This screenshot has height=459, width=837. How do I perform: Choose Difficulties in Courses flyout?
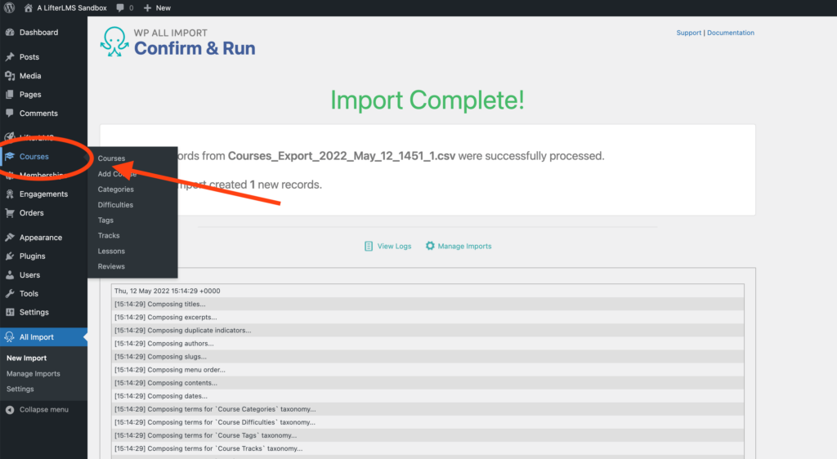tap(115, 205)
